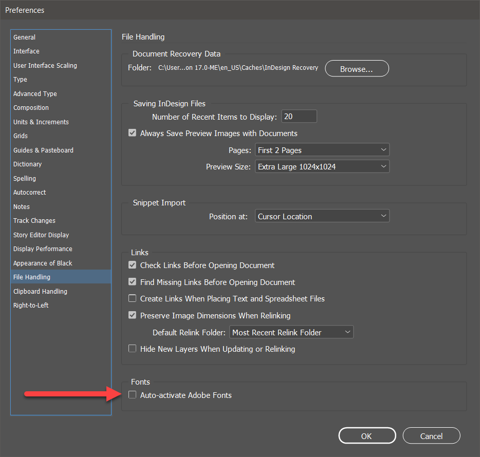Confirm preferences with OK button
The image size is (480, 457).
367,435
